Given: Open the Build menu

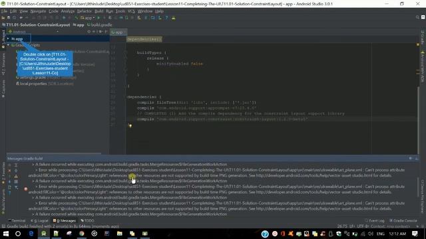Looking at the screenshot, I should click(x=99, y=11).
